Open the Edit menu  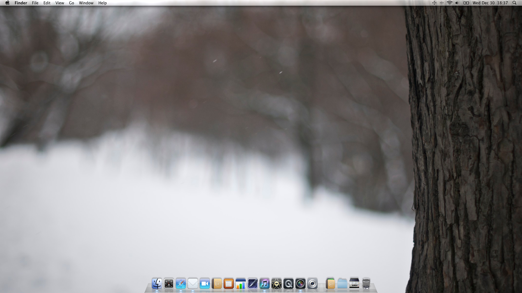pyautogui.click(x=47, y=3)
